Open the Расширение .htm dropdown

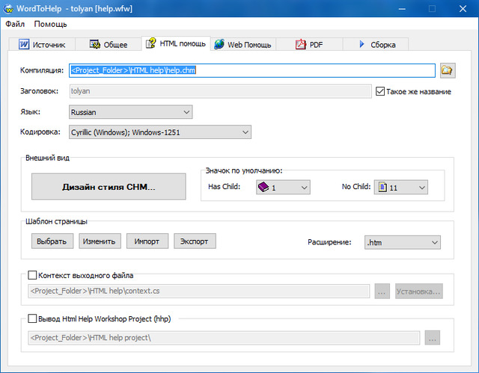click(402, 242)
